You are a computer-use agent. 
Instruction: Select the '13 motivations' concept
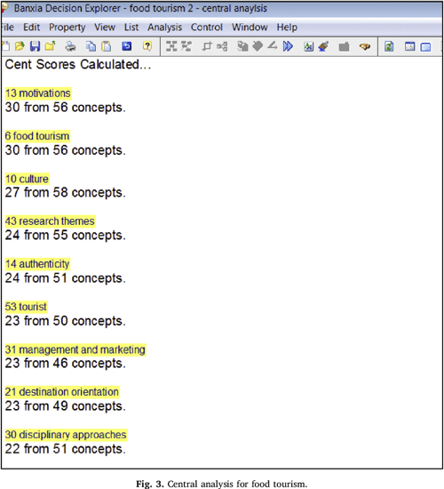pos(38,93)
